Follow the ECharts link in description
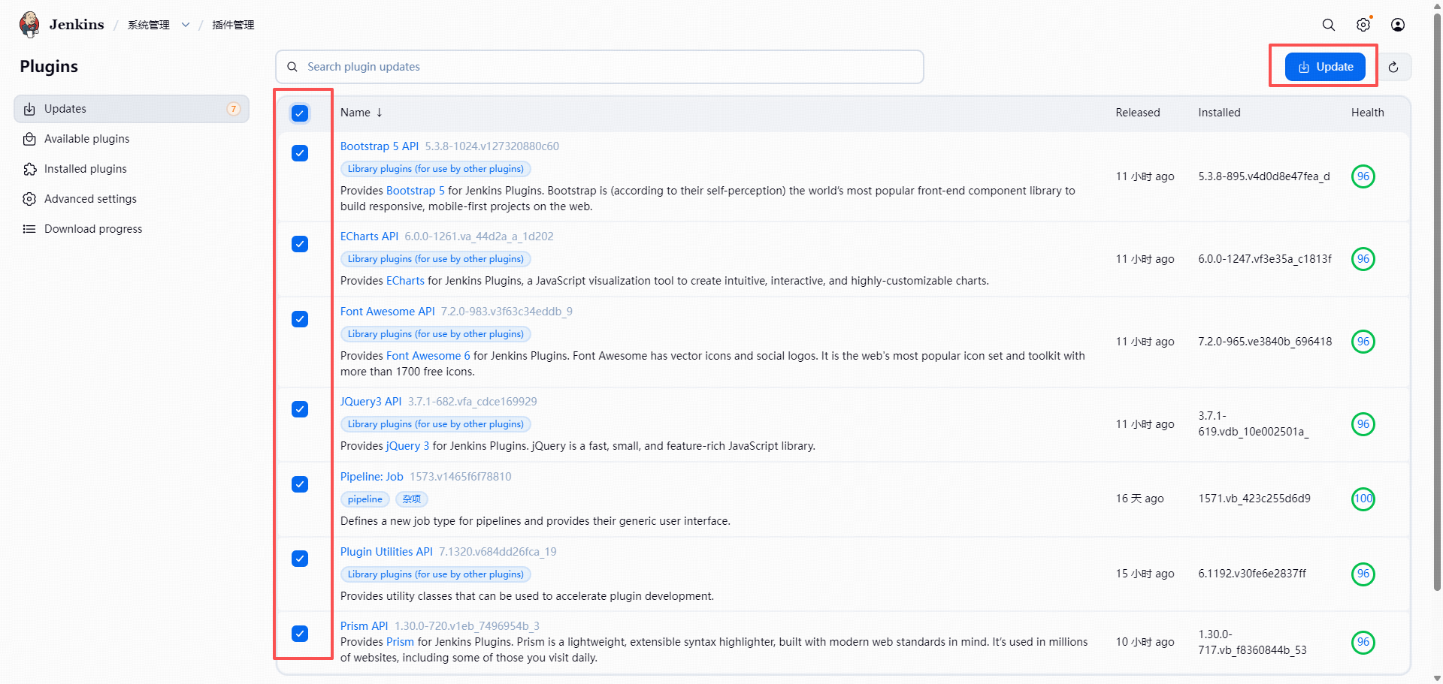This screenshot has width=1443, height=684. click(405, 281)
